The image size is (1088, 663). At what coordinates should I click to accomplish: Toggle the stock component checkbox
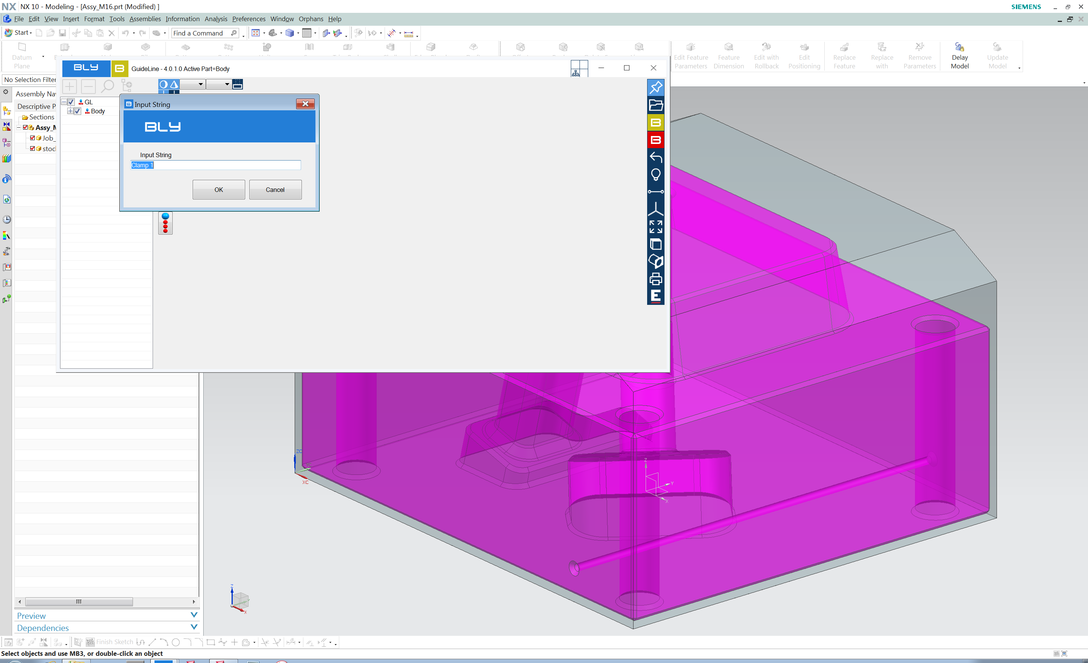32,149
